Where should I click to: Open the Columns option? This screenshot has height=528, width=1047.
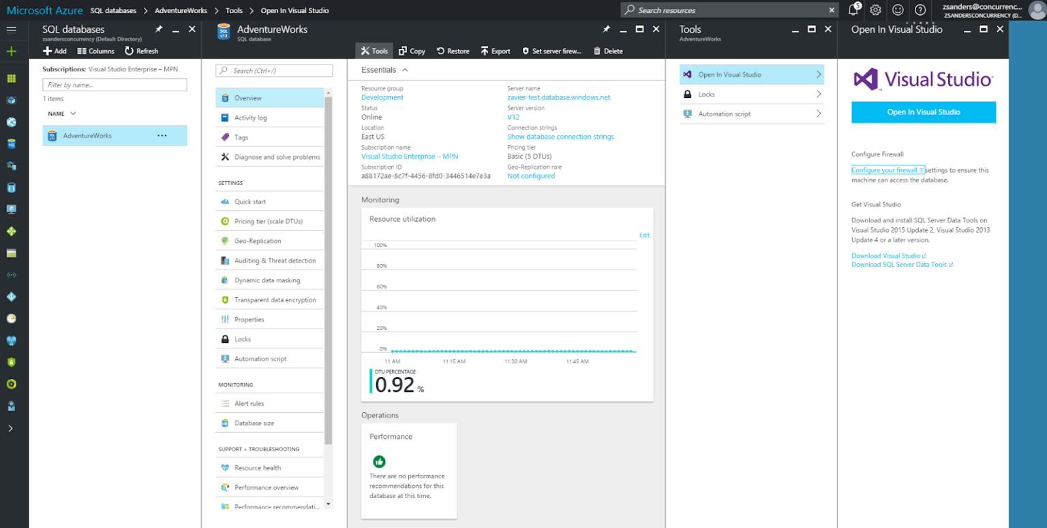point(96,51)
